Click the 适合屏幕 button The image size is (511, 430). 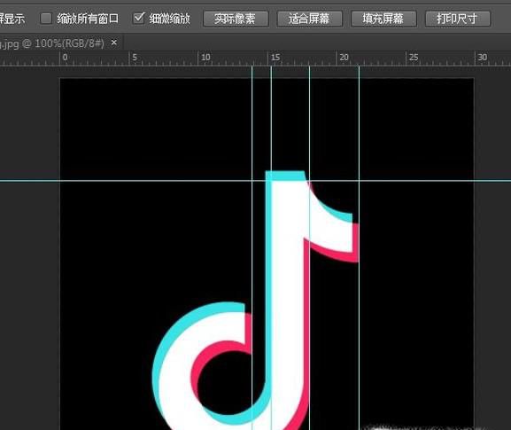tap(310, 19)
